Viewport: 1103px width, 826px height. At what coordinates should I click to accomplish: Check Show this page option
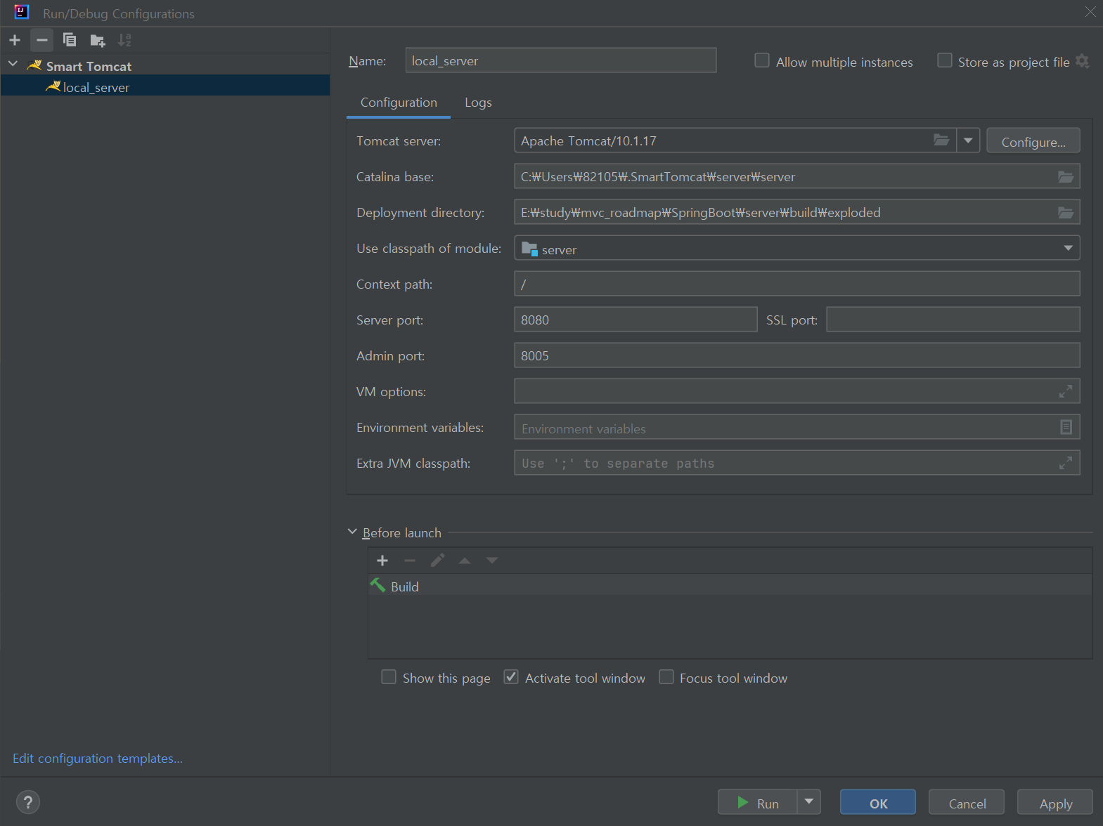pyautogui.click(x=389, y=677)
